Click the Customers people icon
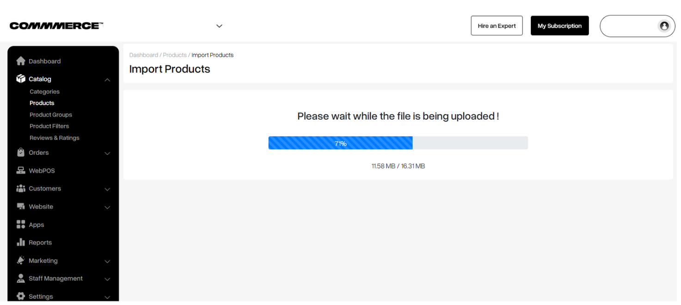This screenshot has height=305, width=681. coord(21,189)
